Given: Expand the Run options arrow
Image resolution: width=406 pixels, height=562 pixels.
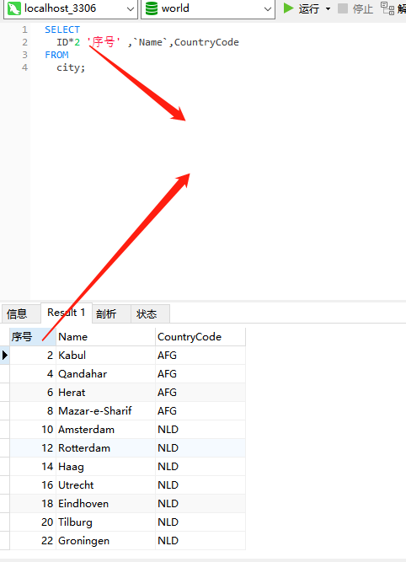Looking at the screenshot, I should coord(328,8).
